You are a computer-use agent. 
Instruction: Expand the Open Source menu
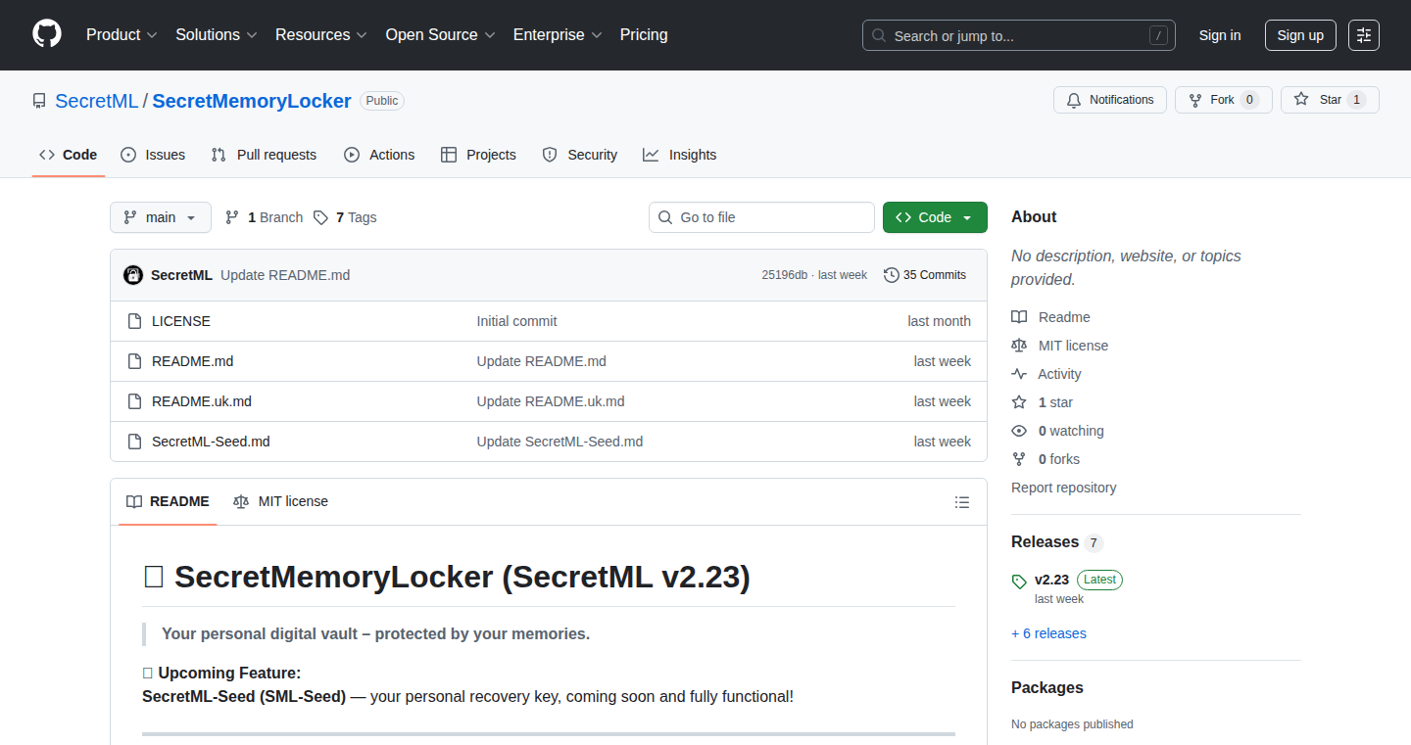(440, 34)
